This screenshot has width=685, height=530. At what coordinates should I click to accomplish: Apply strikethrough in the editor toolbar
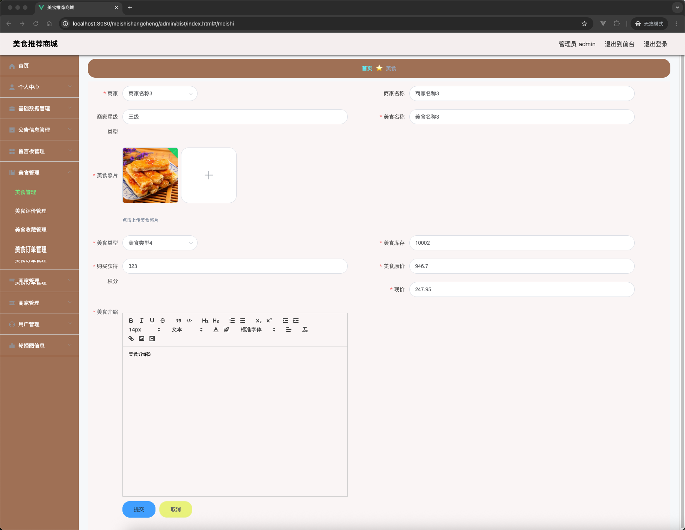click(x=163, y=321)
